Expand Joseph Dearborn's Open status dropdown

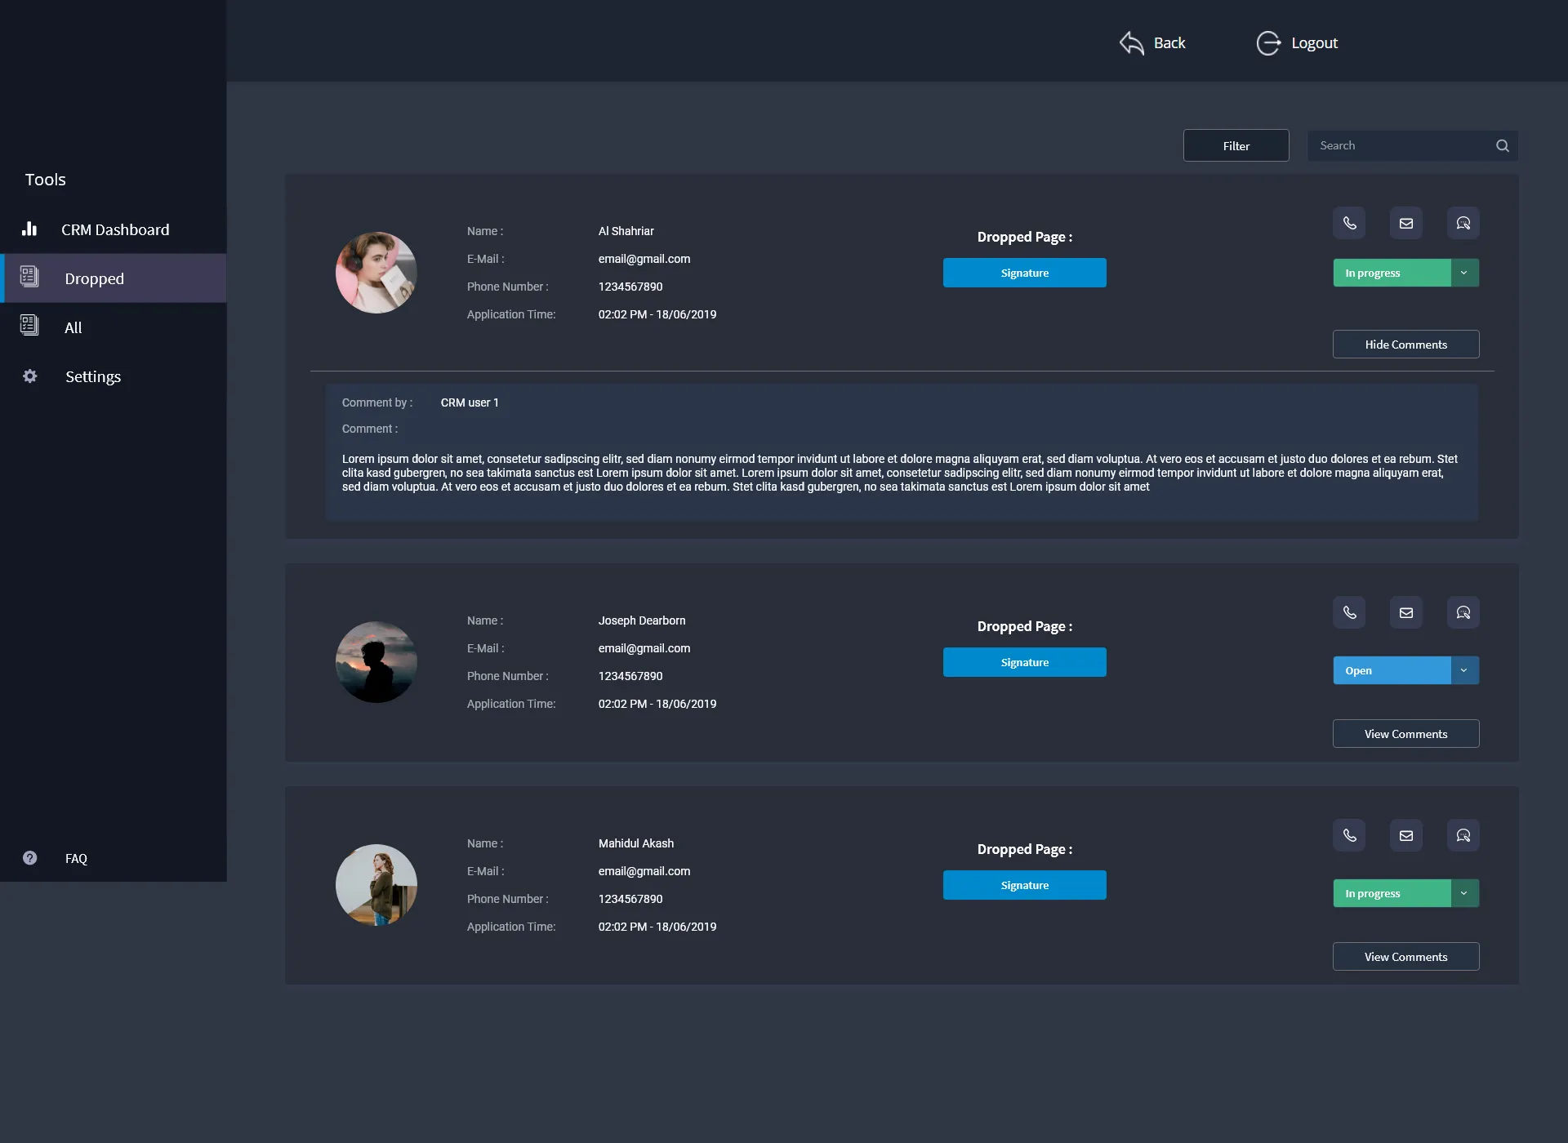click(x=1464, y=670)
